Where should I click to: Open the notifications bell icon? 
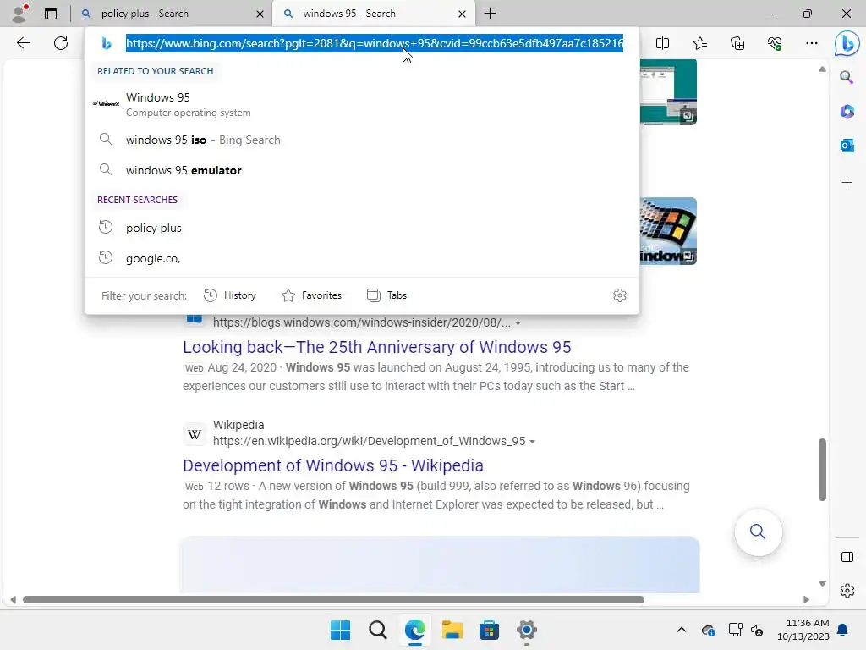click(x=843, y=630)
